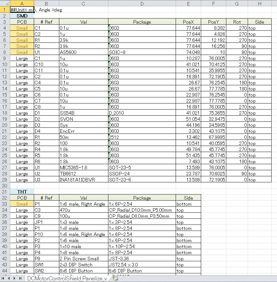Viewport: 277px width, 282px height.
Task: Select column D header
Action: pyautogui.click(x=142, y=3)
